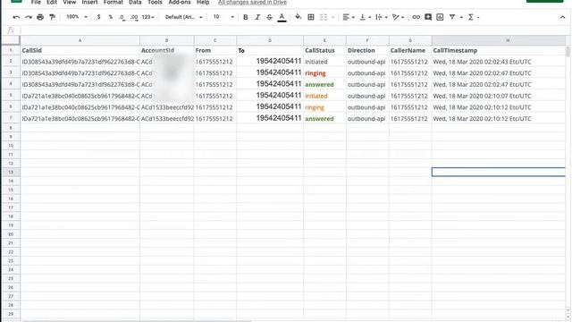The height and width of the screenshot is (322, 572).
Task: Click the To number in row 7
Action: click(x=270, y=118)
